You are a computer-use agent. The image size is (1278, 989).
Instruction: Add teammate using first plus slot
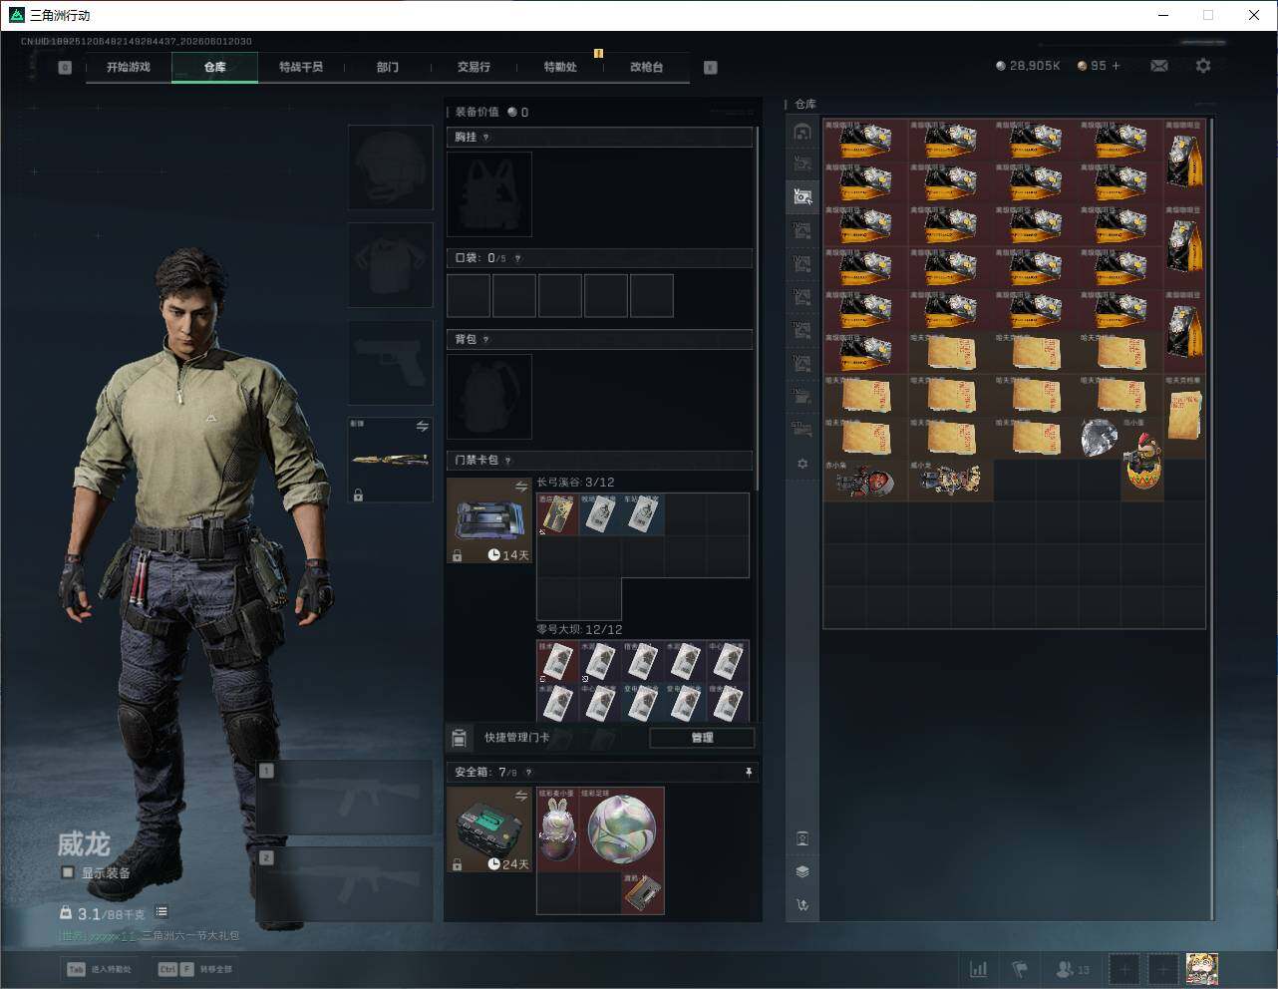1123,968
